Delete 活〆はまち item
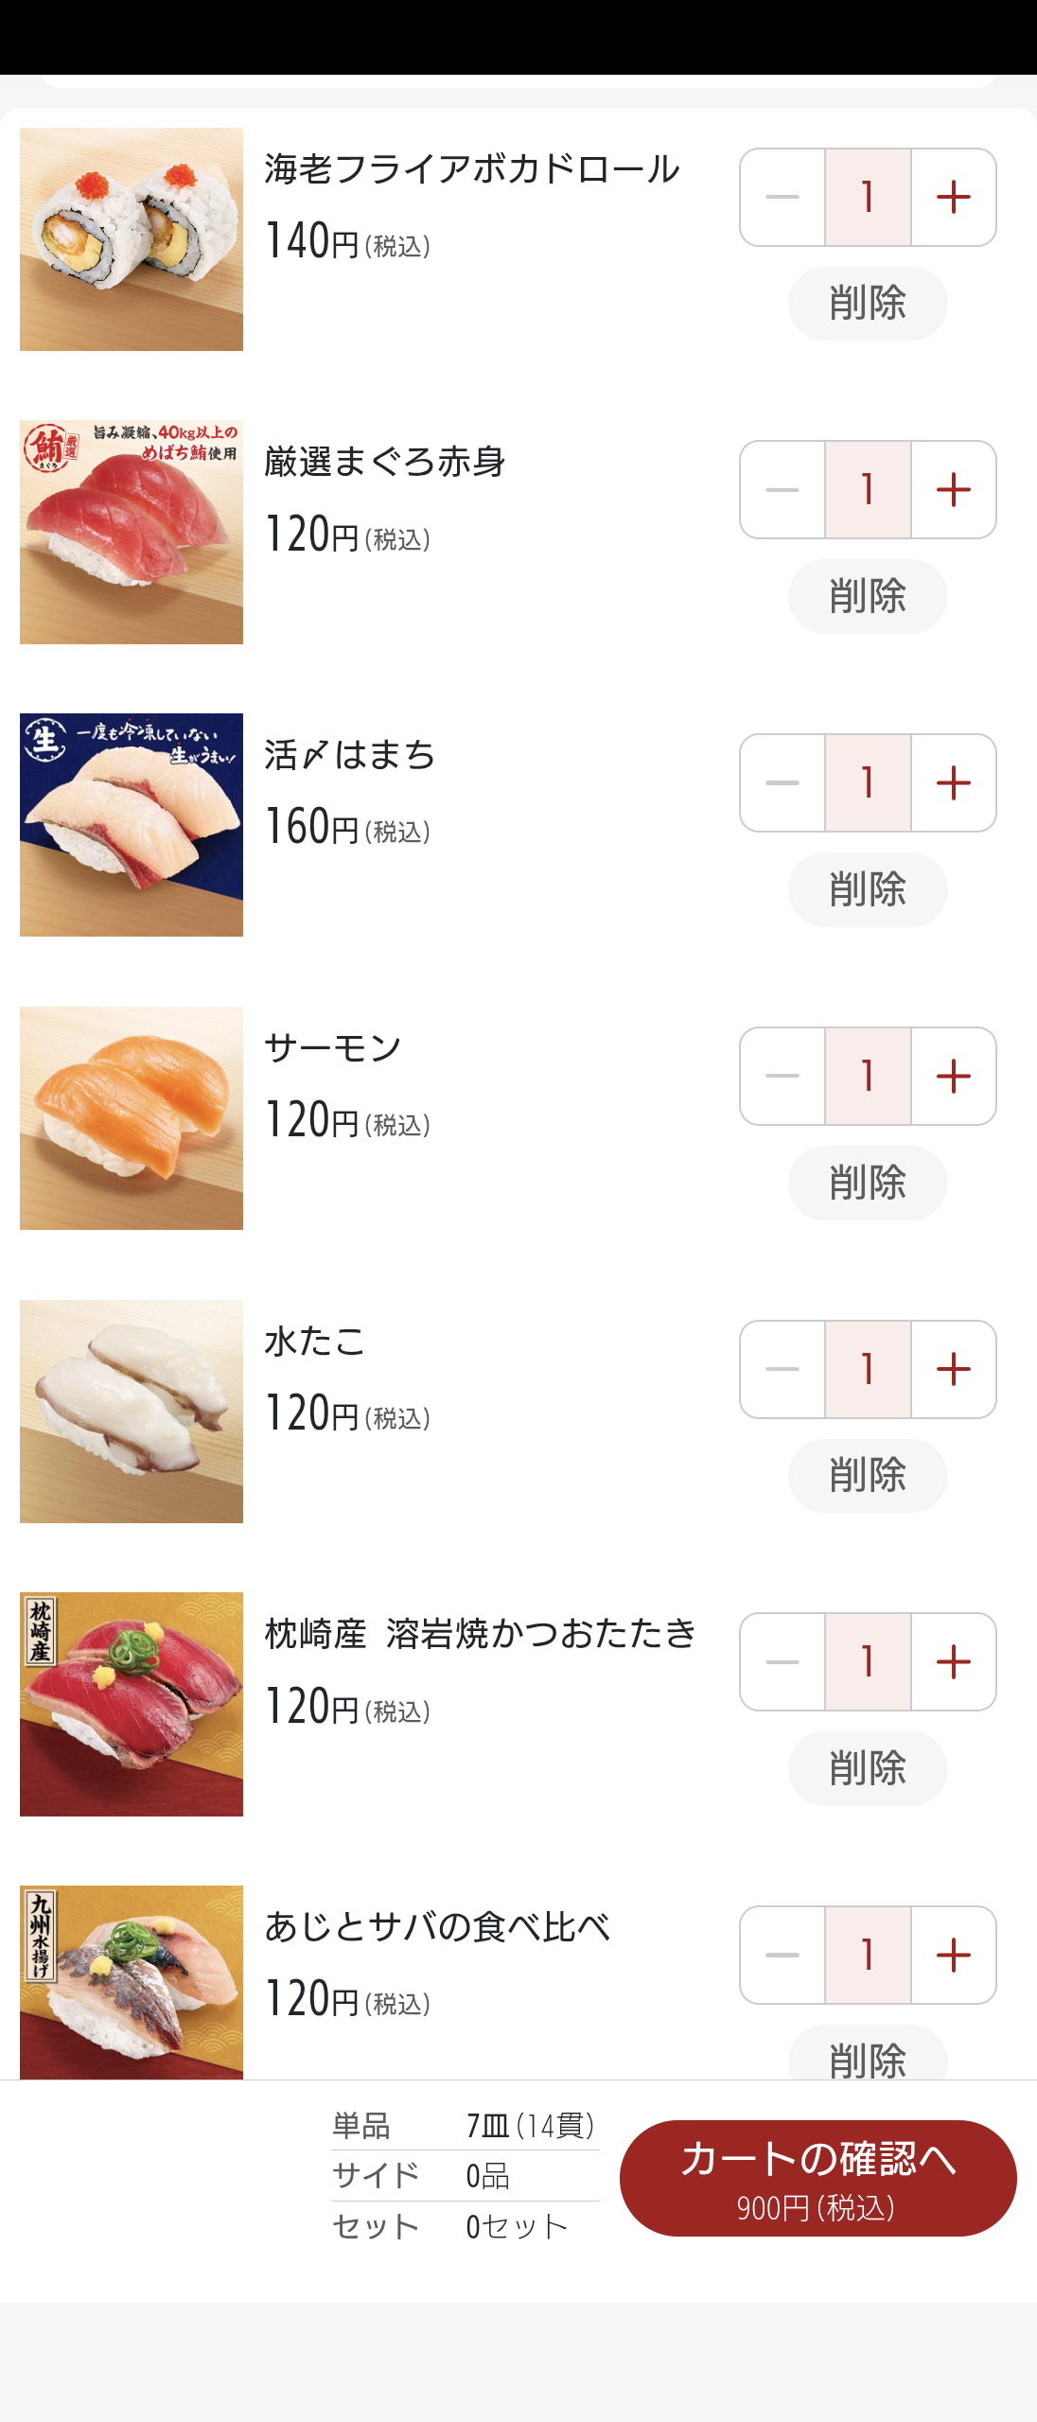 [868, 889]
